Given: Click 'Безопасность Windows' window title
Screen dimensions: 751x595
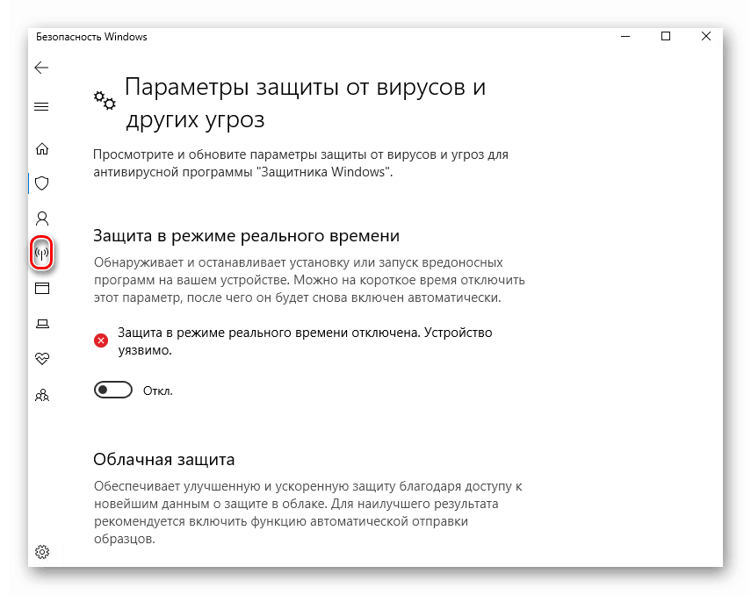Looking at the screenshot, I should coord(91,37).
